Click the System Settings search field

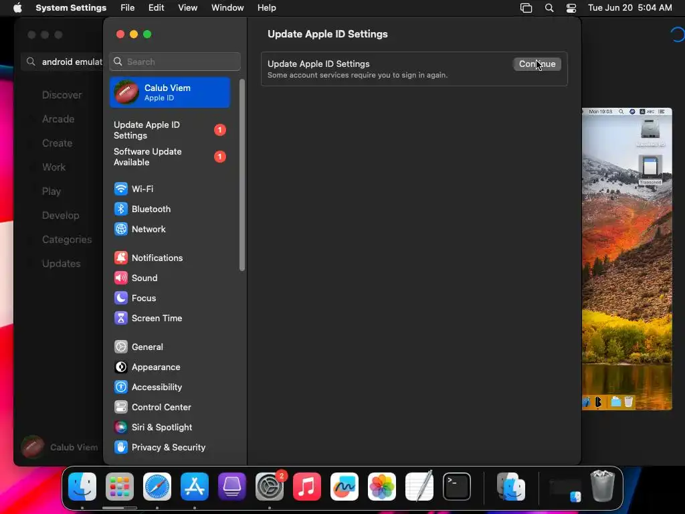click(x=175, y=62)
